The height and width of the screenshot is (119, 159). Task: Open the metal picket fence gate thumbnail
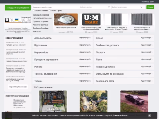pos(117,20)
